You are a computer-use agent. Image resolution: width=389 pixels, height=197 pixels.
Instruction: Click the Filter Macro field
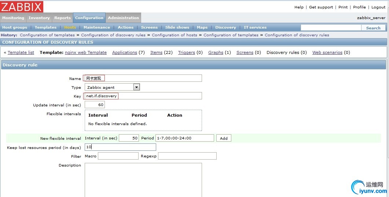[x=118, y=156]
